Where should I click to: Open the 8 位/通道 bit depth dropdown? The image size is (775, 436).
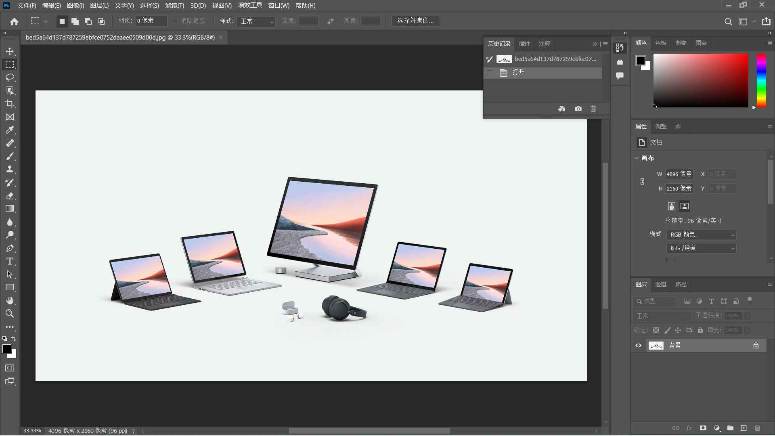[x=702, y=248]
